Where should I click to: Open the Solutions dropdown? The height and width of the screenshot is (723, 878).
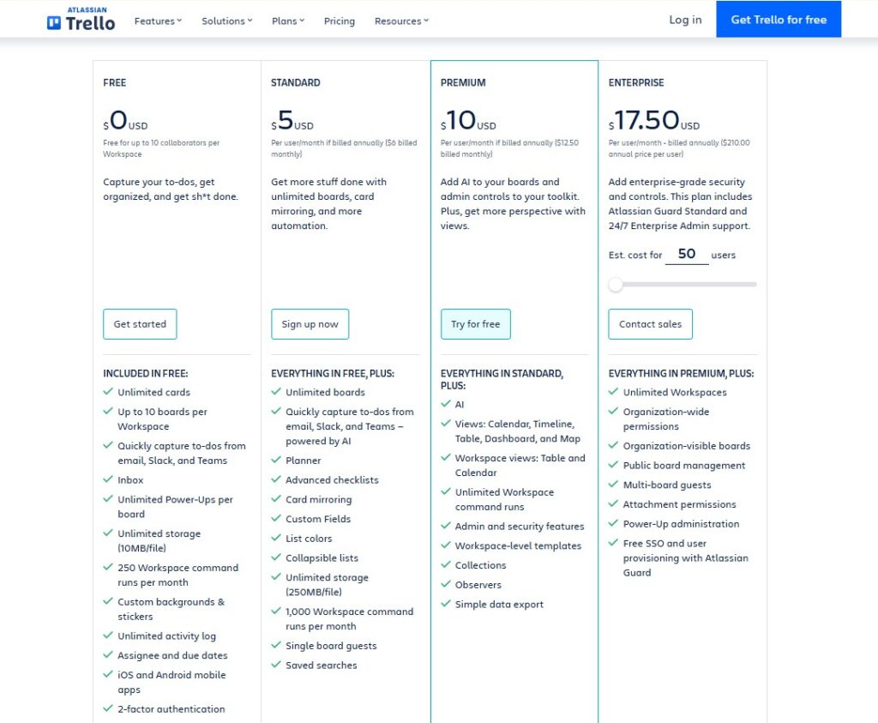(226, 21)
